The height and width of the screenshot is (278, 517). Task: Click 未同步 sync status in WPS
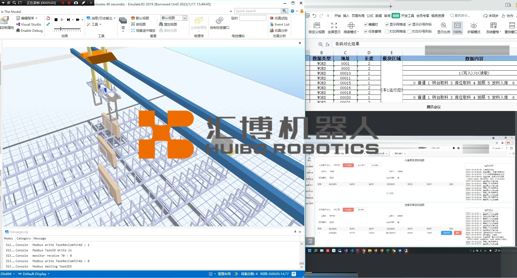click(491, 16)
